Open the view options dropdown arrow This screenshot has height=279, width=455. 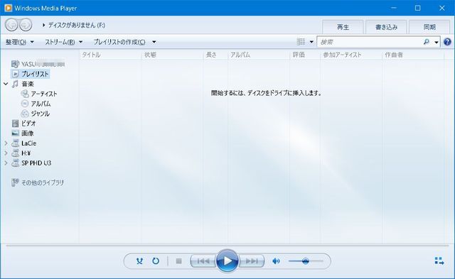pyautogui.click(x=311, y=42)
